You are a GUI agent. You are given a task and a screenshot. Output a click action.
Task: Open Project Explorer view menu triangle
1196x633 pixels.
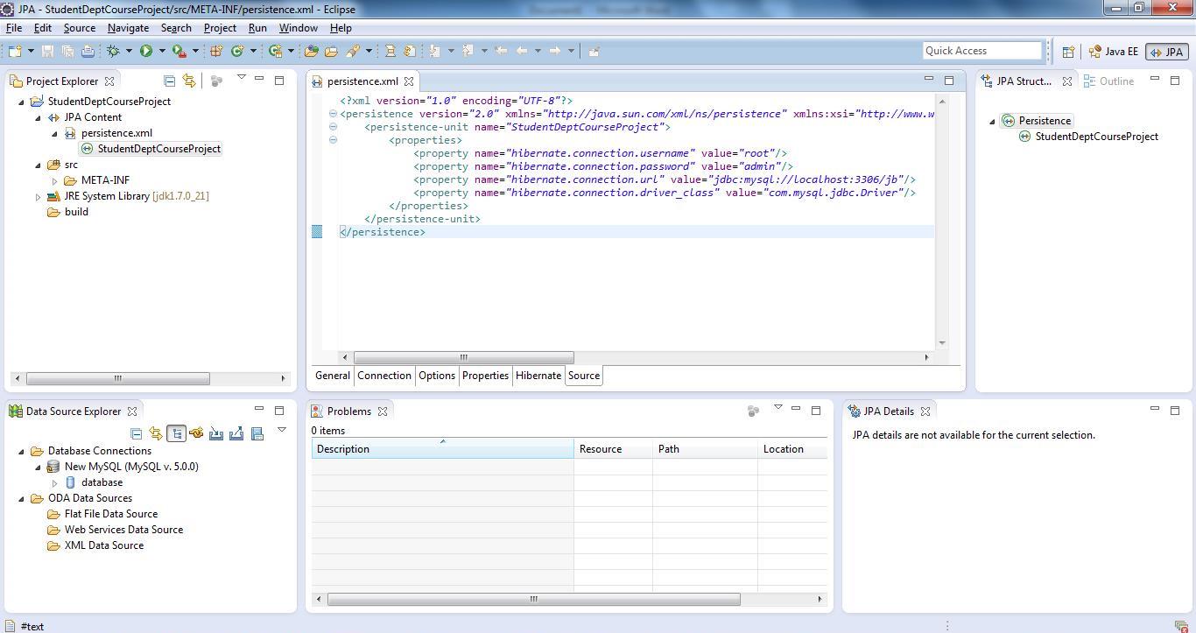click(x=242, y=78)
